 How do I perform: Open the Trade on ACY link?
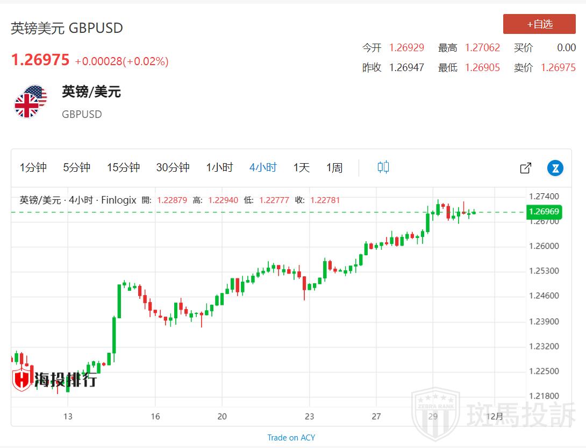click(291, 437)
